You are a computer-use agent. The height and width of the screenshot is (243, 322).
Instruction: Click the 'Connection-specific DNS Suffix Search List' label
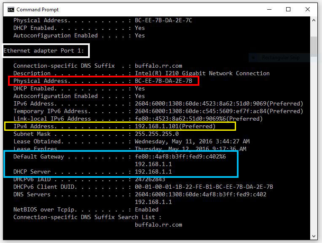click(x=84, y=217)
